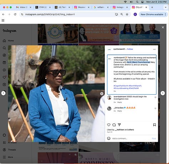Click the zoom magnifier icon in address bar
The height and width of the screenshot is (164, 169).
click(x=122, y=14)
